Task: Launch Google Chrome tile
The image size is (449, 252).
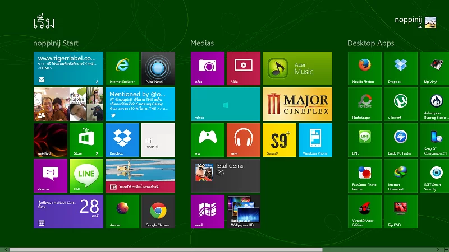Action: pos(158,212)
